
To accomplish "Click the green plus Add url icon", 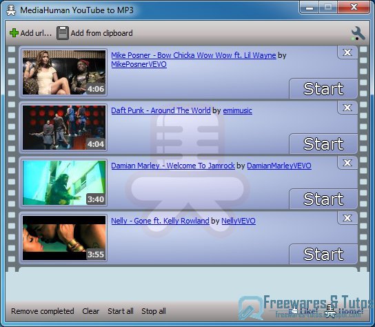I will click(x=14, y=33).
